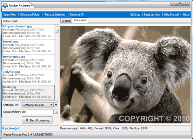193x139 pixels.
Task: Click 'Resize Pictures Plus 3.4 (UNREGISTERED)' text
Action: coord(28,134)
